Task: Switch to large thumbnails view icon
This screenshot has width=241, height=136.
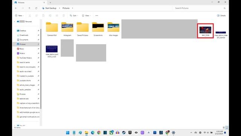Action: [x=227, y=128]
